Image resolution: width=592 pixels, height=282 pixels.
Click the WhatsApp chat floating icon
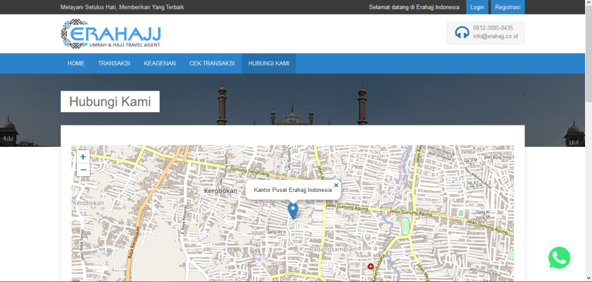tap(559, 258)
